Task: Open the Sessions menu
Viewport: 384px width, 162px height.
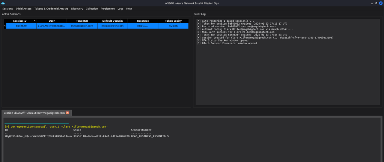Action: coord(8,9)
